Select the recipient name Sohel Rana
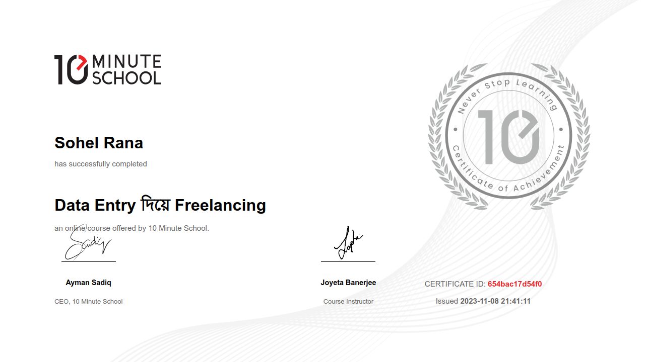 point(99,143)
